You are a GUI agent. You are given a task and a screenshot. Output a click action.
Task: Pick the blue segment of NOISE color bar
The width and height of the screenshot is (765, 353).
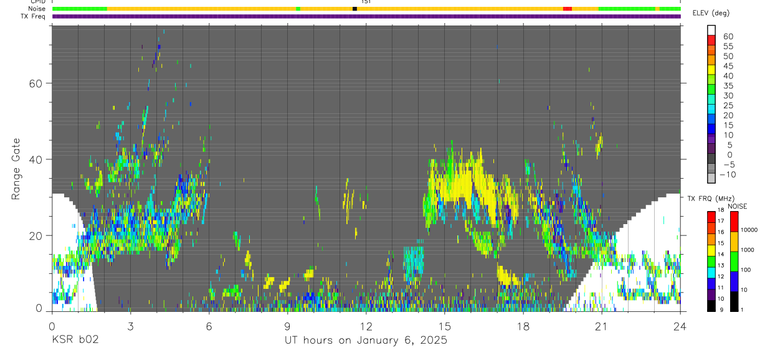pyautogui.click(x=733, y=281)
